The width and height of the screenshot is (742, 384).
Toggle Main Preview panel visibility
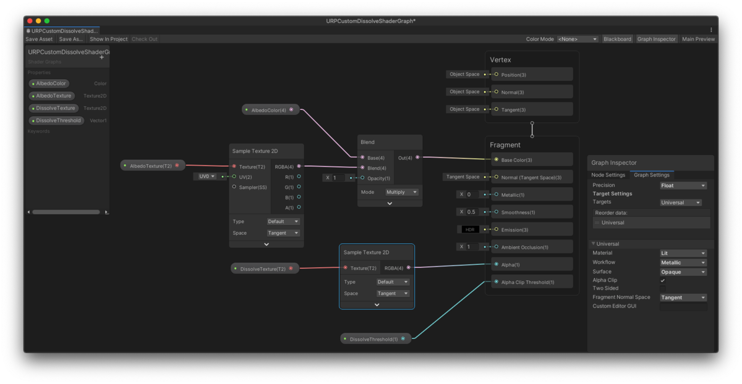[698, 39]
